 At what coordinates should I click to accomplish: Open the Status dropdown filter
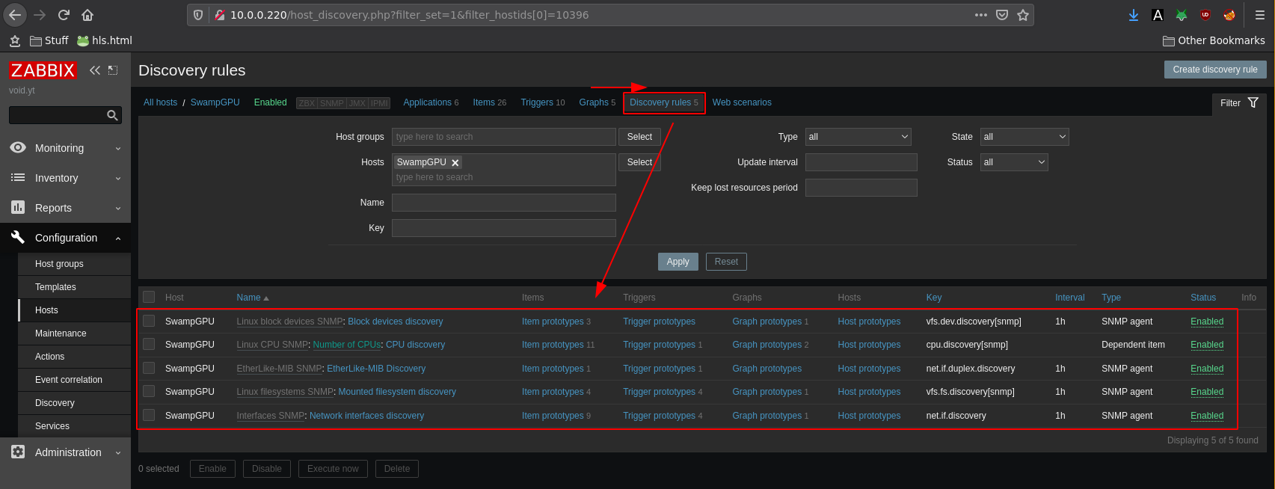click(1014, 162)
